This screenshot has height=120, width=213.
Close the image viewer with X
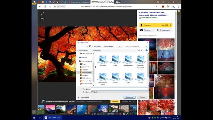point(179,11)
